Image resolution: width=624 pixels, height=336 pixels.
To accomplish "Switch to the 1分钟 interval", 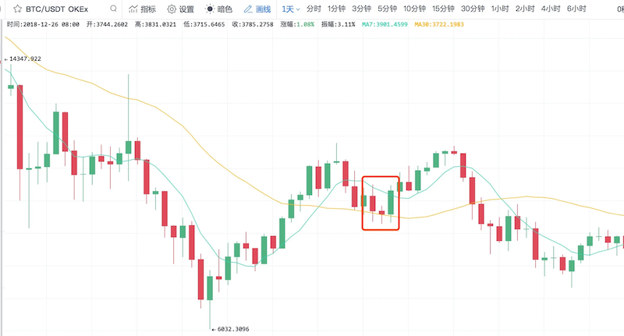I will (336, 9).
